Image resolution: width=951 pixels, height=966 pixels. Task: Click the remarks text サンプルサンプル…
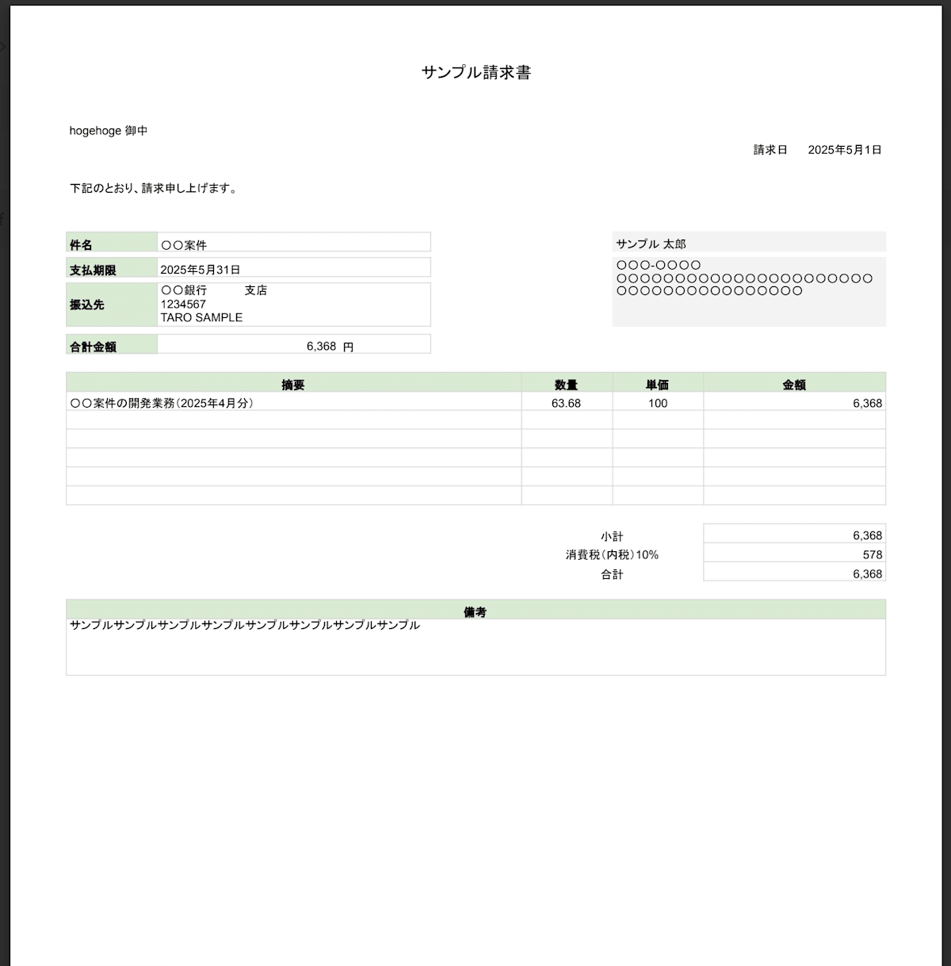tap(245, 625)
